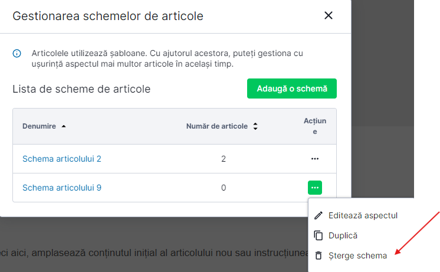
Task: Click the Acțiune column header
Action: pyautogui.click(x=314, y=126)
